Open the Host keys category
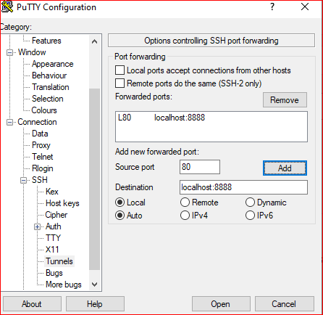The image size is (323, 315). tap(62, 203)
